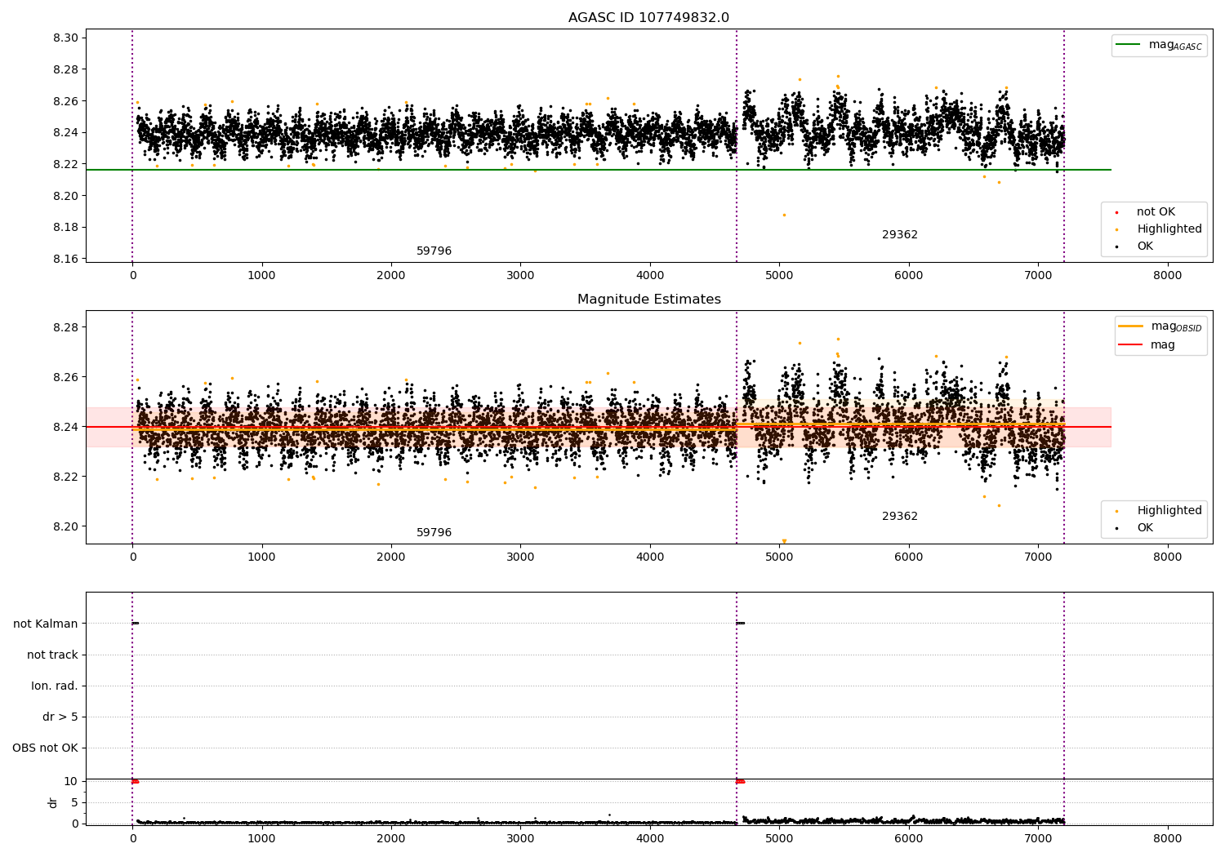The image size is (1225, 857).
Task: Click the rotated "dr" axis label
Action: [x=53, y=802]
